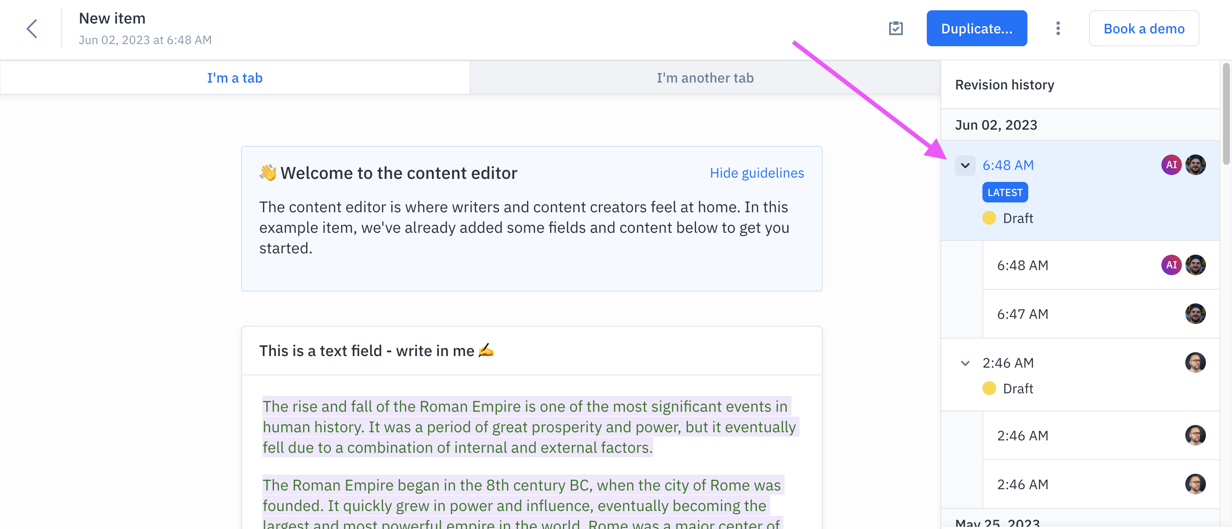Viewport: 1232px width, 529px height.
Task: Click yellow Draft status dot under LATEST
Action: point(989,218)
